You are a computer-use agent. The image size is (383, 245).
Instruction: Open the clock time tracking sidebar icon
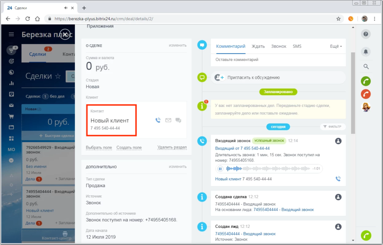pyautogui.click(x=11, y=72)
